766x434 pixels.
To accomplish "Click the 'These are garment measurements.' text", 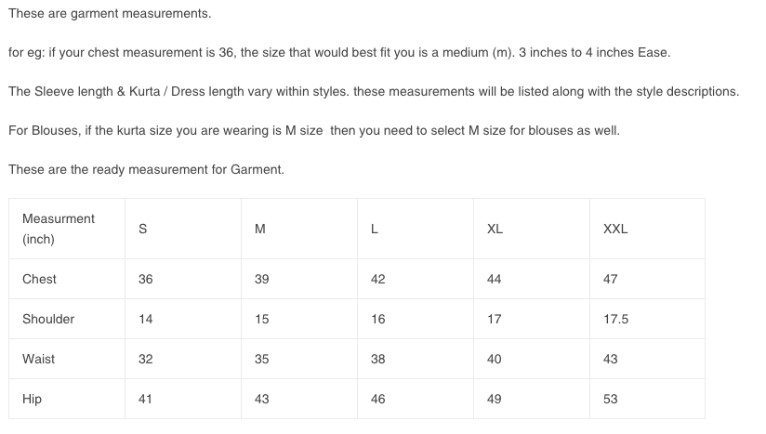I will 110,13.
